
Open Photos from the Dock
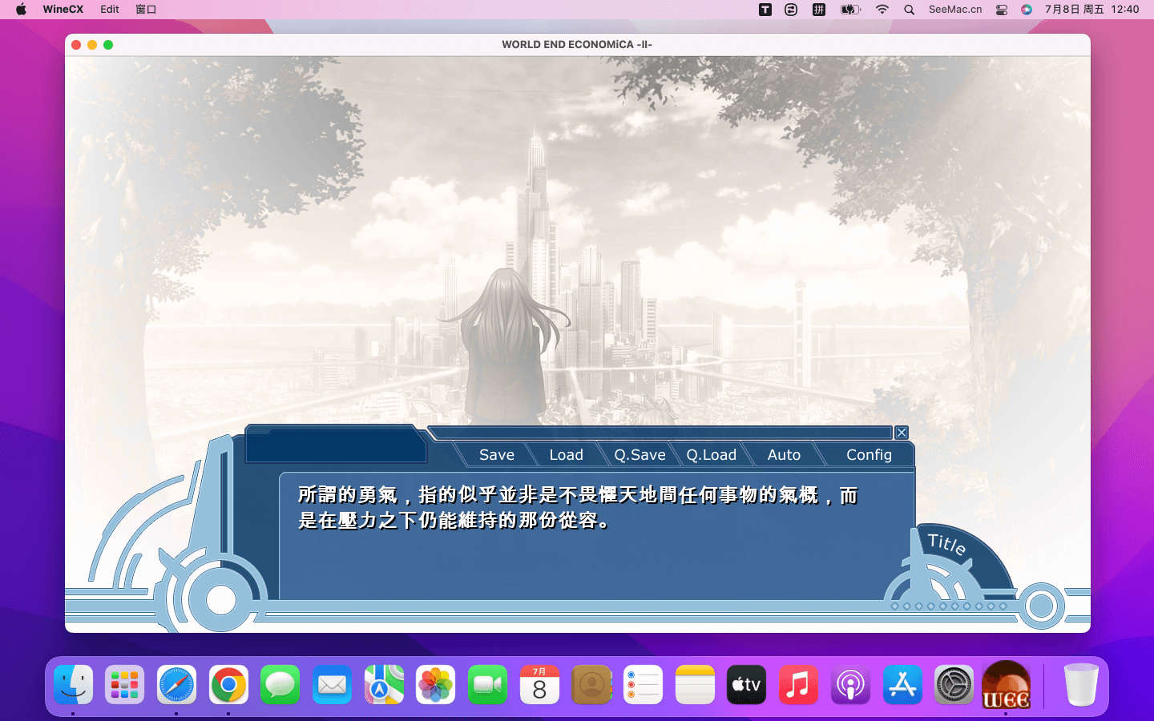[x=436, y=685]
